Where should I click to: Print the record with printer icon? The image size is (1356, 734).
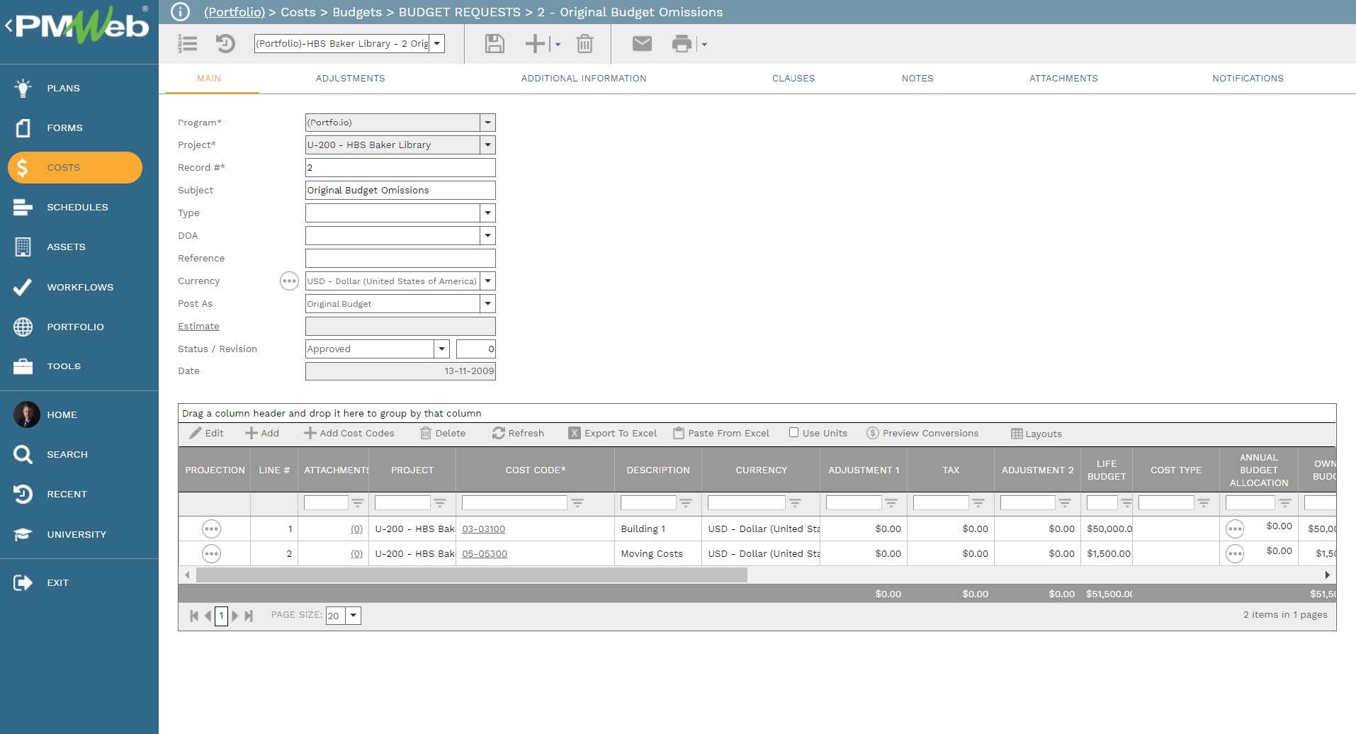tap(682, 44)
